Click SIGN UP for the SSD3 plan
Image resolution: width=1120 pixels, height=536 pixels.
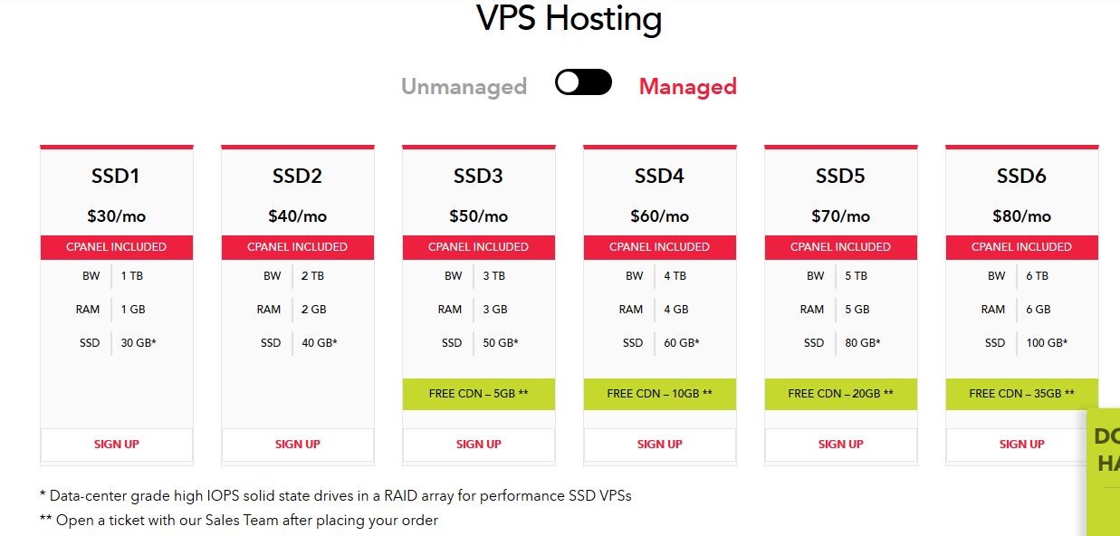tap(479, 445)
